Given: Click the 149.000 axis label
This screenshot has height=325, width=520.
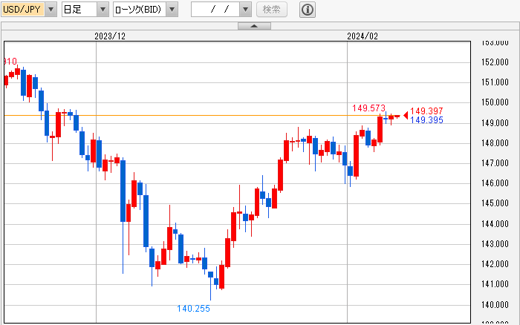Looking at the screenshot, I should [x=495, y=123].
